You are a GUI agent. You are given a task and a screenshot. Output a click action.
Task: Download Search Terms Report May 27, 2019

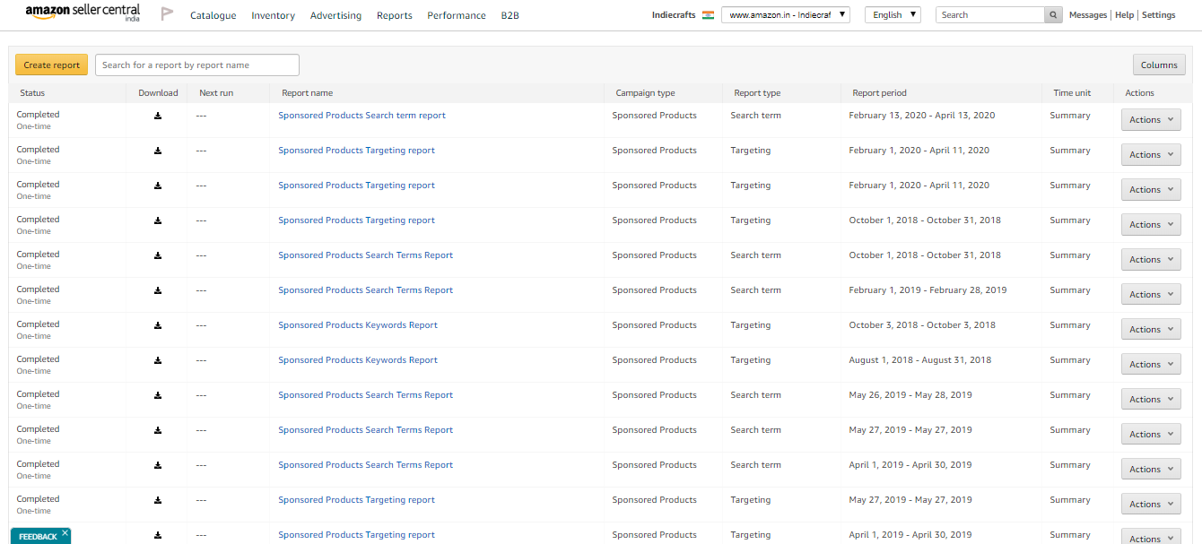[x=158, y=430]
